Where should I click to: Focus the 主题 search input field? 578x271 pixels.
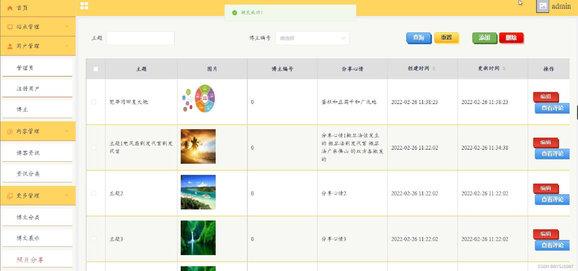pyautogui.click(x=140, y=38)
